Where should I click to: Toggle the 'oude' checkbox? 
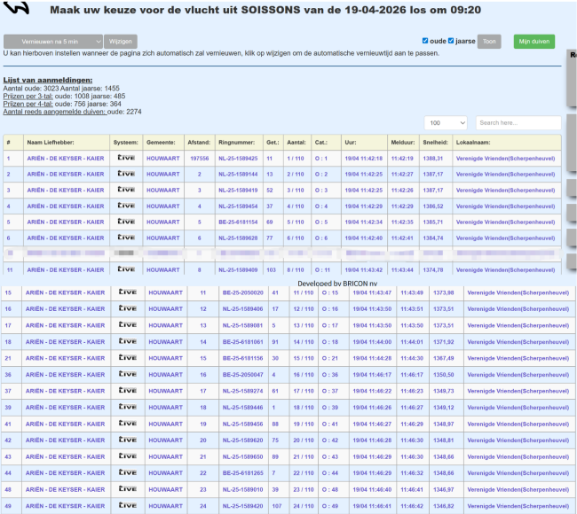click(x=425, y=41)
